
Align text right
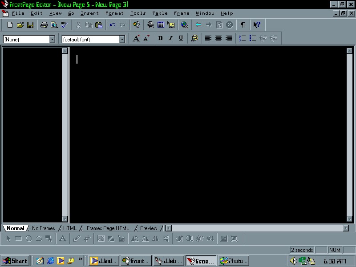coord(229,38)
